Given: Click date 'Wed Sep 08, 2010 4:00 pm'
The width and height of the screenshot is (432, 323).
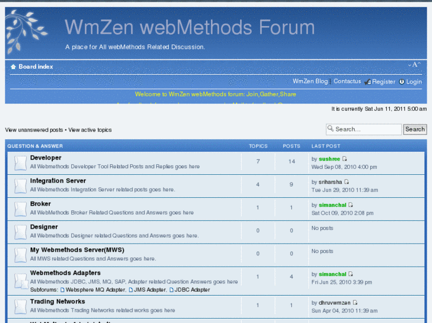Looking at the screenshot, I should tap(344, 167).
